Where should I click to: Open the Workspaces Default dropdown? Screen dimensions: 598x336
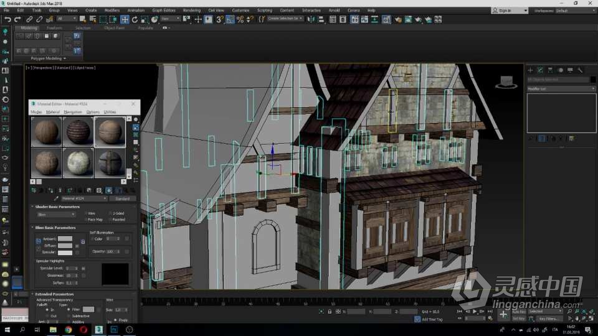pos(575,11)
